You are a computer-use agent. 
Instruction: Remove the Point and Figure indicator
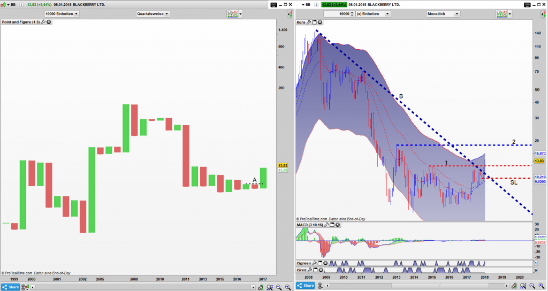[x=49, y=22]
